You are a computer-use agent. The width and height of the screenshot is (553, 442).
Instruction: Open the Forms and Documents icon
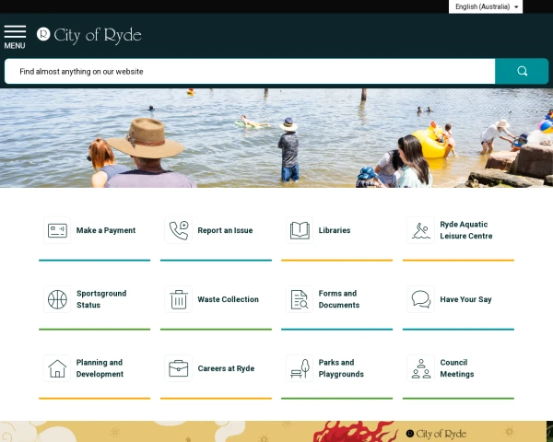(300, 299)
